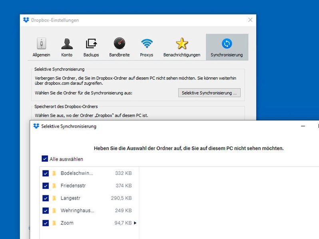Viewport: 319px width, 239px height.
Task: Select the Wehringhaus... folder name
Action: [77, 210]
